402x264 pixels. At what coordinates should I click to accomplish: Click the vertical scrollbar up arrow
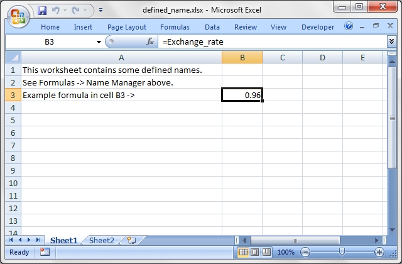click(x=392, y=62)
